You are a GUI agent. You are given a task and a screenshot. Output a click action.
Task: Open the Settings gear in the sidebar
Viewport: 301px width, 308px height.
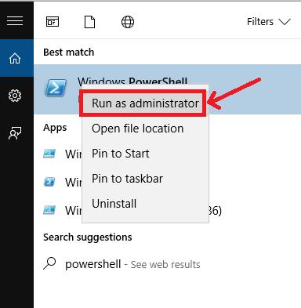click(x=15, y=96)
